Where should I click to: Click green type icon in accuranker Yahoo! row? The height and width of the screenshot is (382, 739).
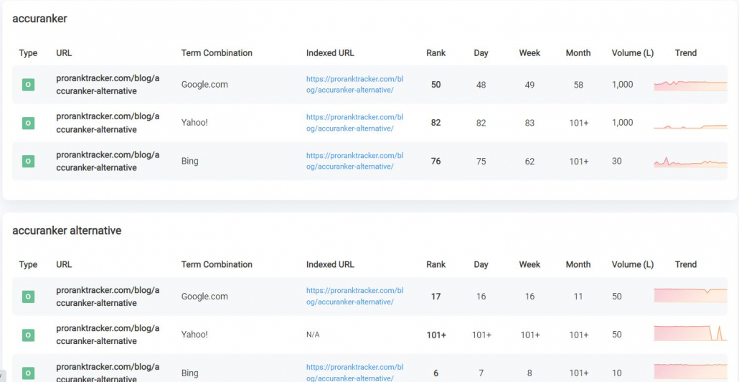[28, 123]
